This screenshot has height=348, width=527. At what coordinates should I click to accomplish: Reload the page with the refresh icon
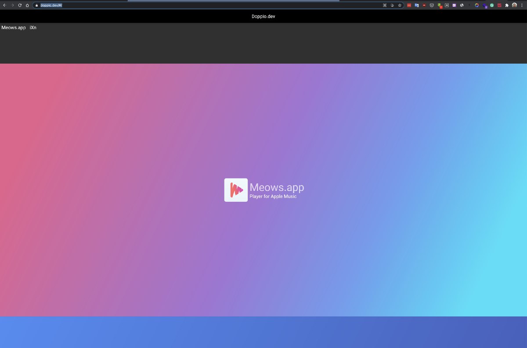[x=20, y=5]
